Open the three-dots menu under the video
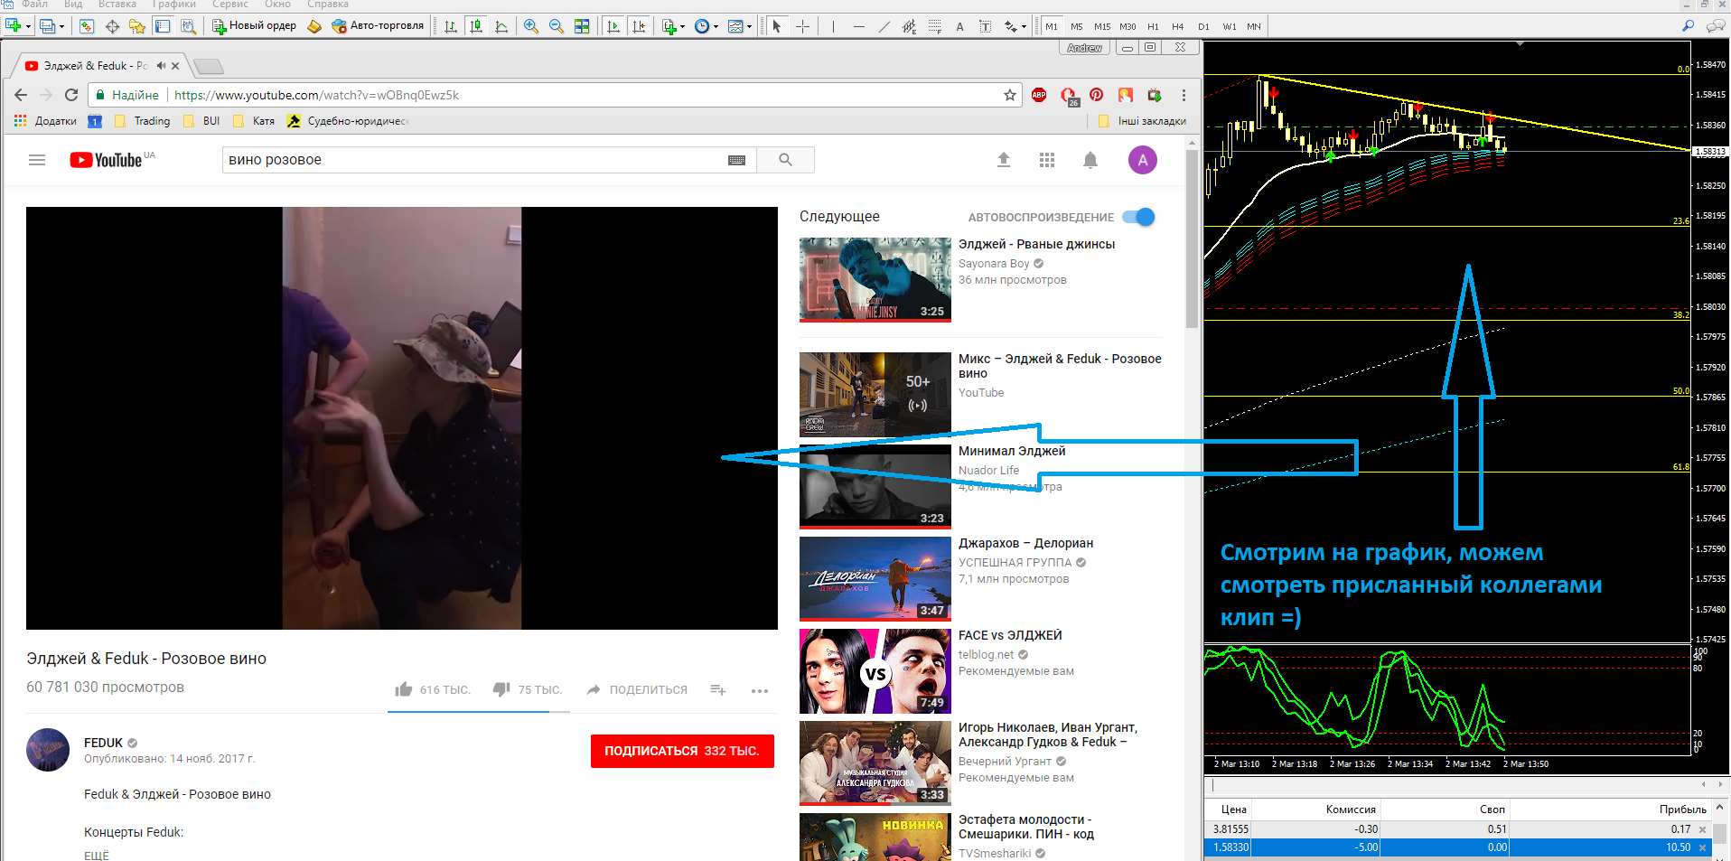The height and width of the screenshot is (861, 1731). 760,690
